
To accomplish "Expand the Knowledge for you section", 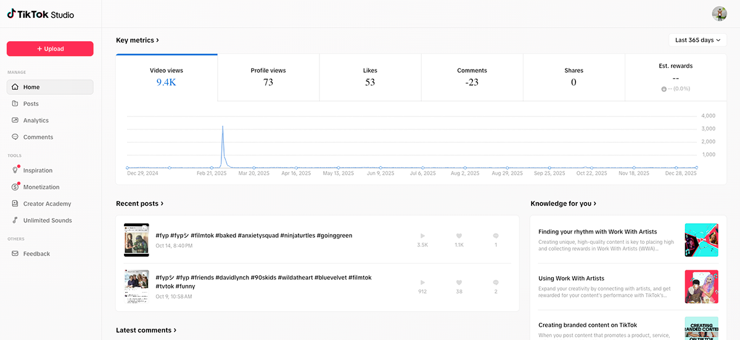I will click(563, 203).
